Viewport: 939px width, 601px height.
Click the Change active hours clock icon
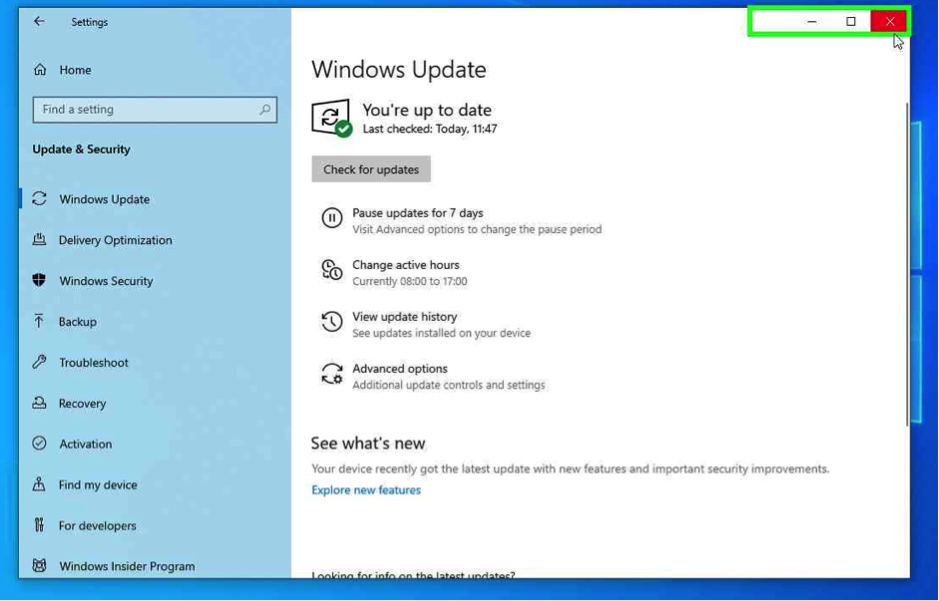point(331,270)
